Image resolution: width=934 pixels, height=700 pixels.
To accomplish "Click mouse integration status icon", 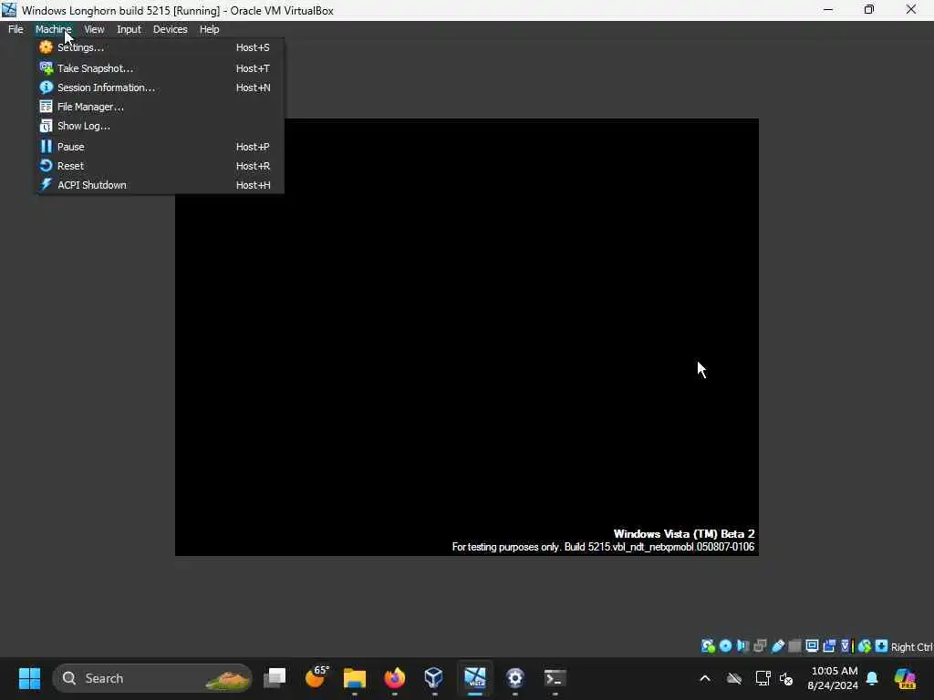I will pyautogui.click(x=865, y=646).
